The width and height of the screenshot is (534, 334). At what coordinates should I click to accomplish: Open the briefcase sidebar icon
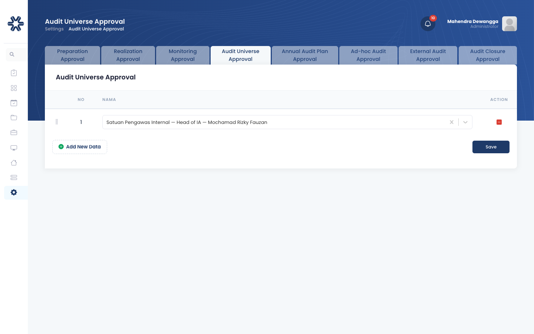(x=14, y=132)
